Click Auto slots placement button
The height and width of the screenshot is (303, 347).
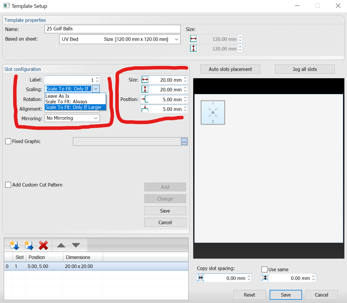(x=230, y=69)
